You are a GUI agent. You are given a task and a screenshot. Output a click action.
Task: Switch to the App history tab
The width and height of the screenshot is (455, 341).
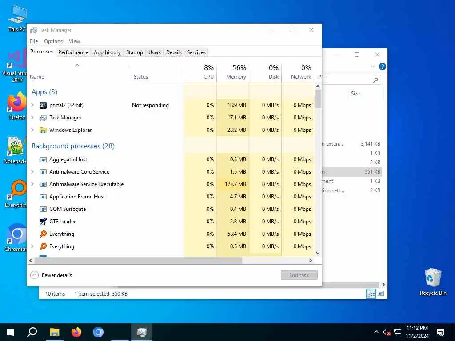(108, 52)
